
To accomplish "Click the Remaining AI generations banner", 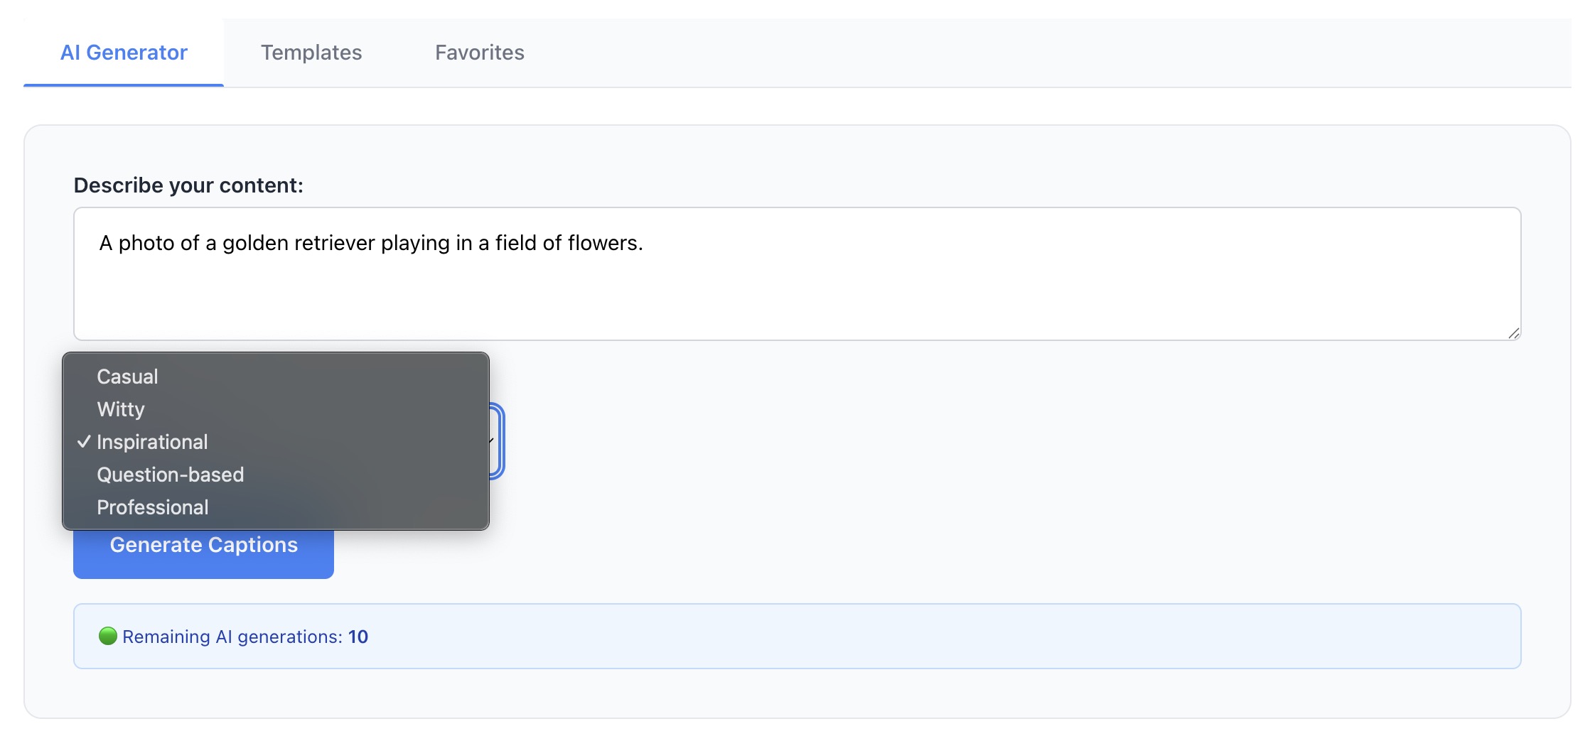I will [797, 637].
